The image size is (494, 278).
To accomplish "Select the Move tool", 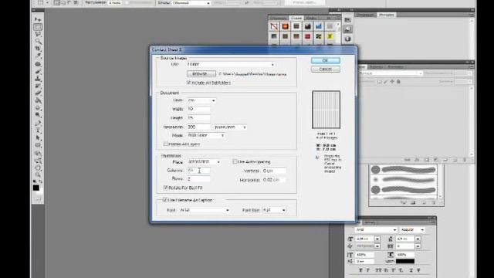I will coord(38,20).
